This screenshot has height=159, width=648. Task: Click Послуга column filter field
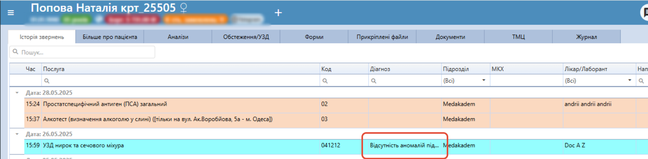pyautogui.click(x=181, y=81)
